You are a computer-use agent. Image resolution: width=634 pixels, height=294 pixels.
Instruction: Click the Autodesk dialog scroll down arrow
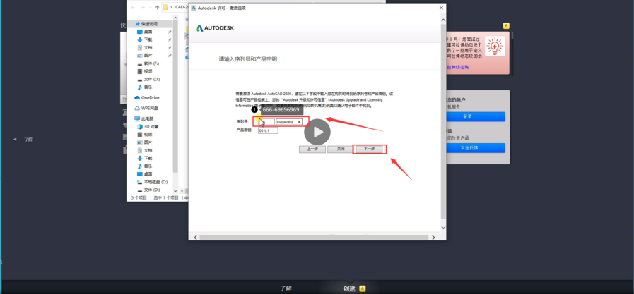443,228
